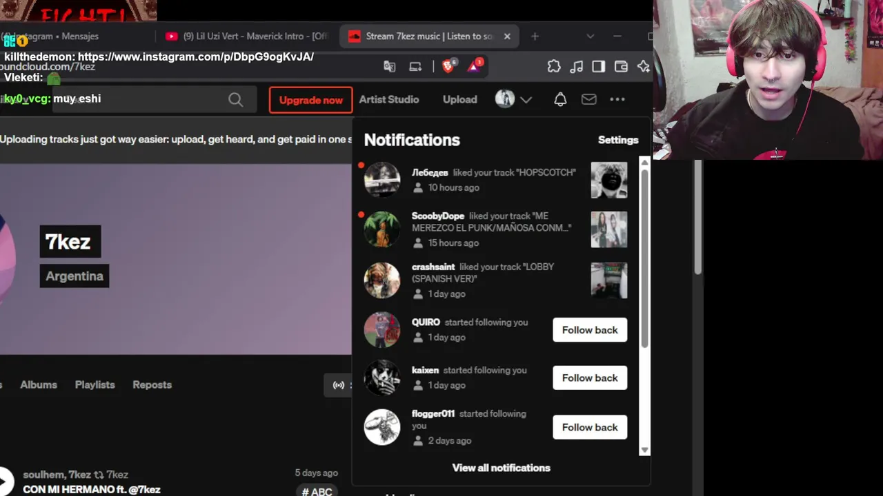Close the Stream 7kez music tab
The width and height of the screenshot is (883, 496).
point(507,37)
